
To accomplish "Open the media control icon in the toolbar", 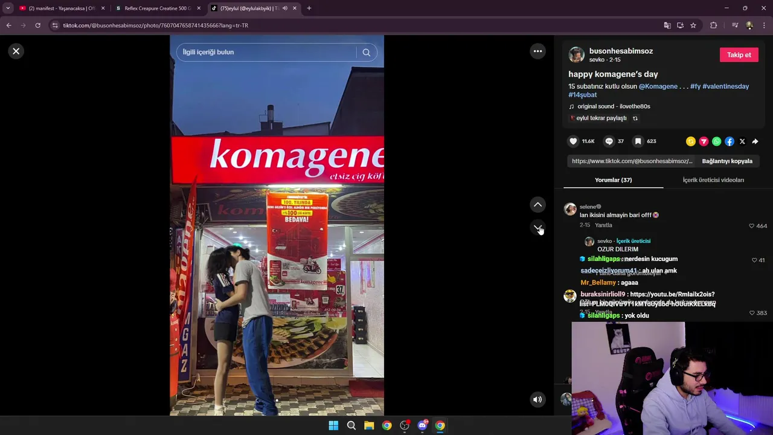I will click(735, 25).
